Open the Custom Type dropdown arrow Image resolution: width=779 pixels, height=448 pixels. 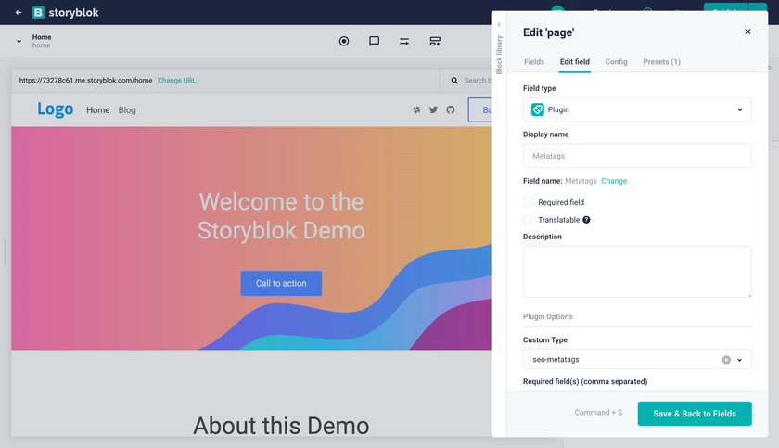coord(740,360)
